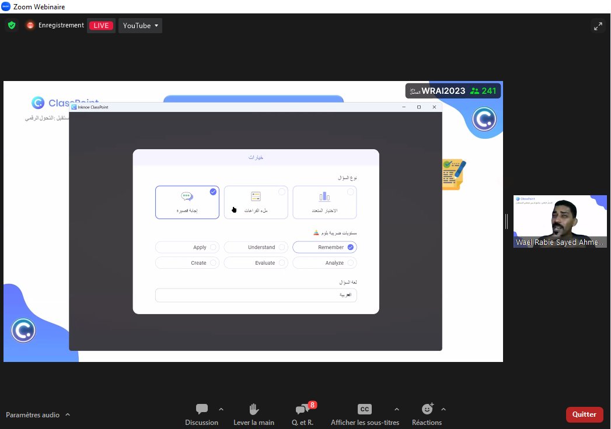The width and height of the screenshot is (611, 429).
Task: Select the multiple choice question type card
Action: tap(324, 202)
